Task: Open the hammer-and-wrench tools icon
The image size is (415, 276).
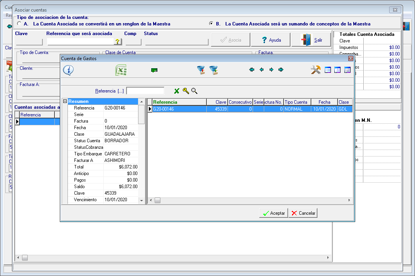Action: pos(315,70)
